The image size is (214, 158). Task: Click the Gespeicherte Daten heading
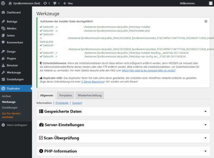click(x=63, y=111)
